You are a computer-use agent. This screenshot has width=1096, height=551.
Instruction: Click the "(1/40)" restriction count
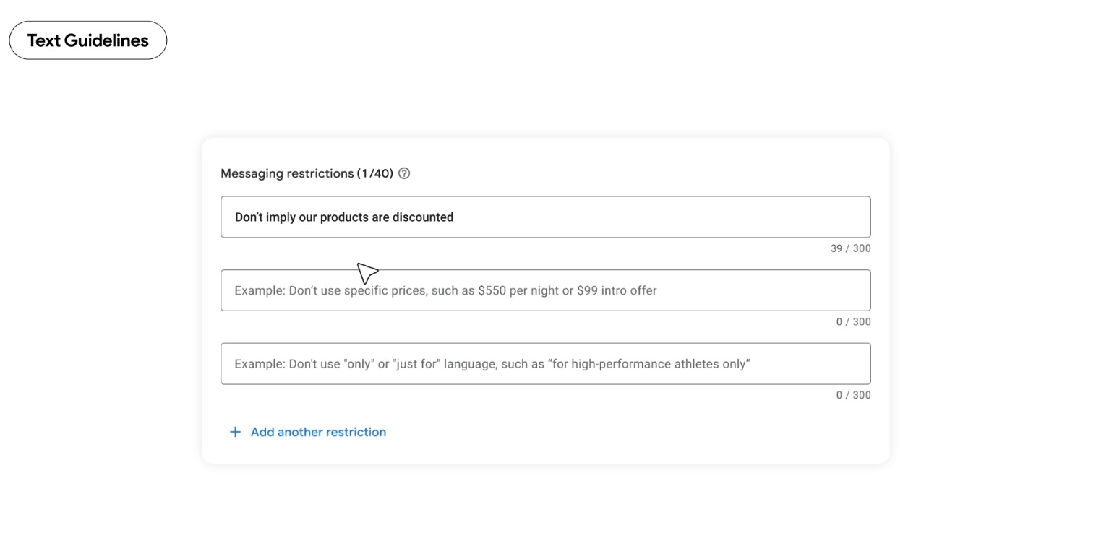click(374, 173)
